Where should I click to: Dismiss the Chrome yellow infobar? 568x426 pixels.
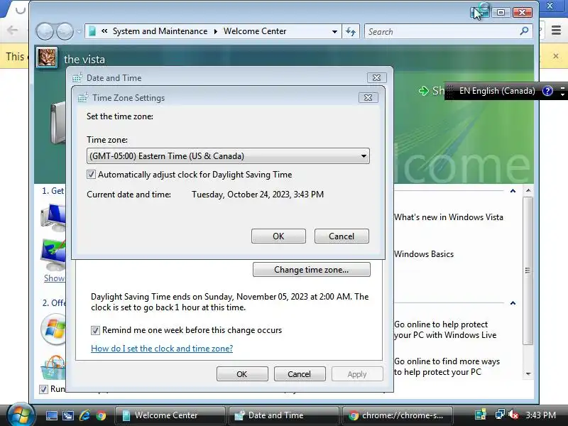(x=556, y=56)
